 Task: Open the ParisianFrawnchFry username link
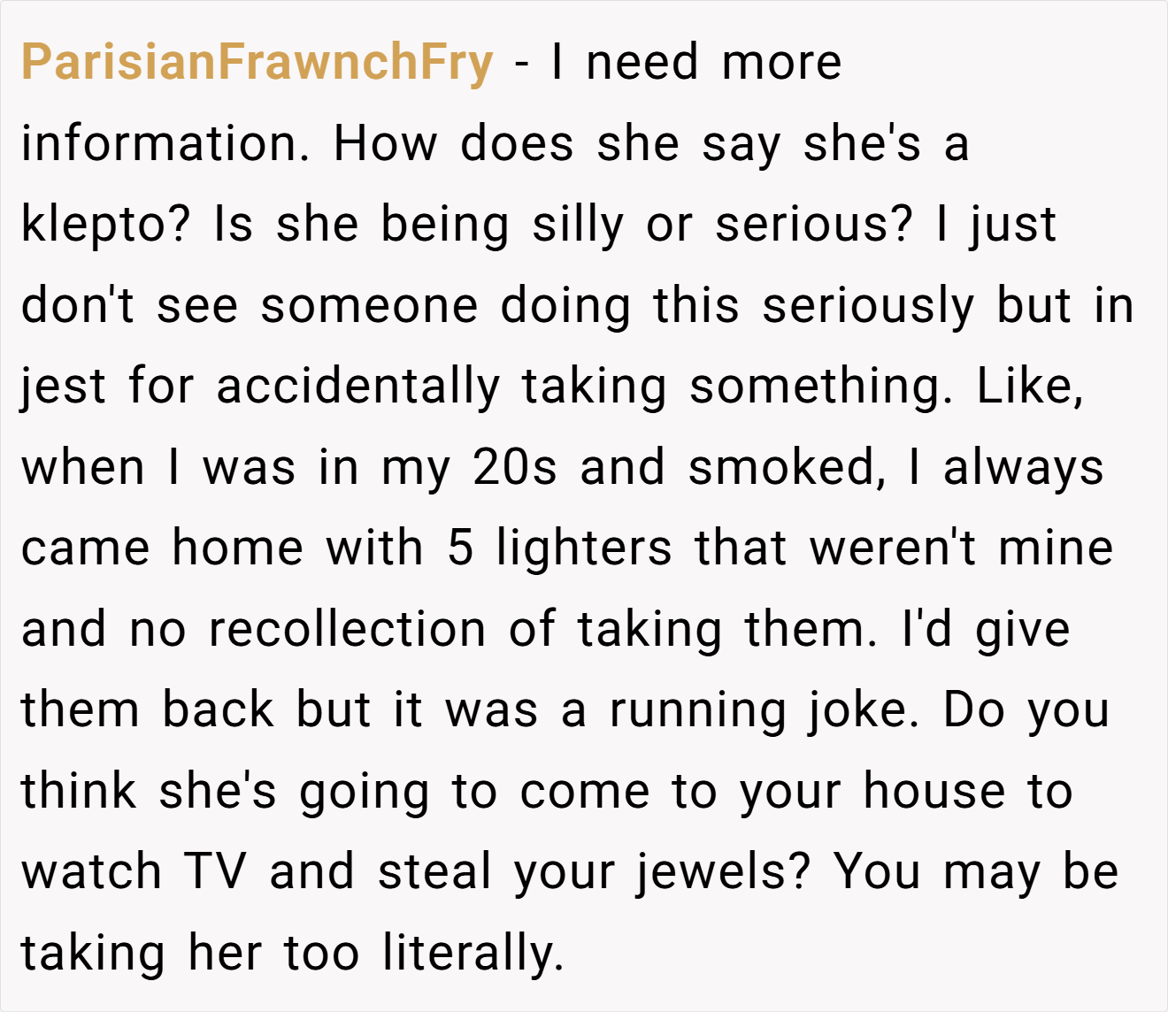257,63
